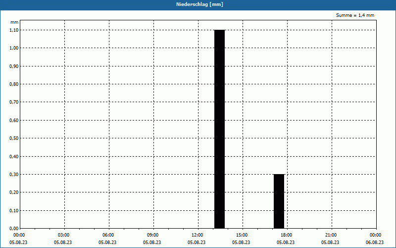
Task: Select the "Summe = 1,4 mm" label
Action: (355, 15)
